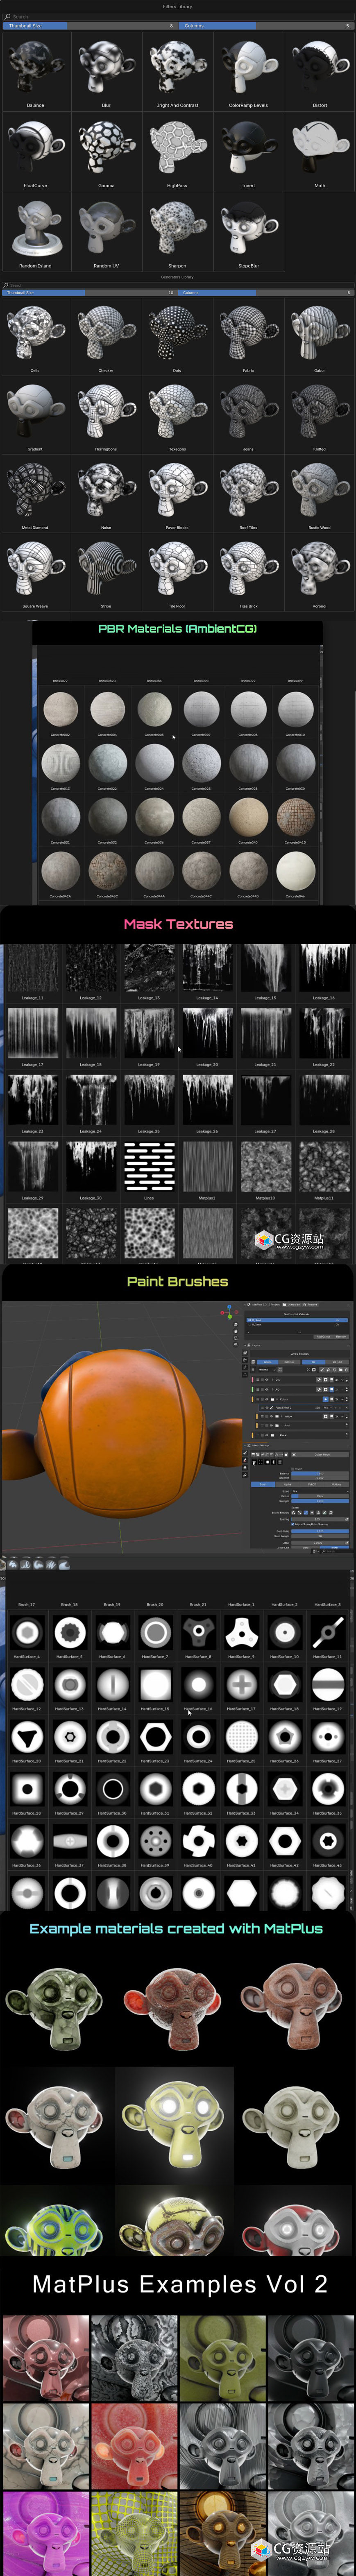Select the Tile Floor generator
The height and width of the screenshot is (2576, 356).
(177, 572)
